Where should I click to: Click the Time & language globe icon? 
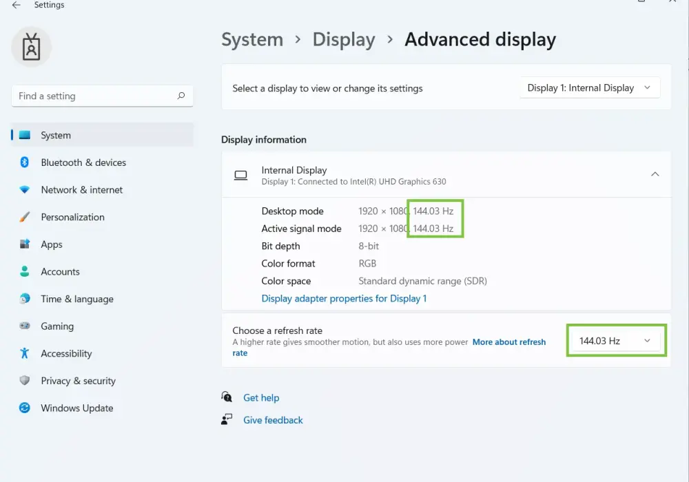point(25,299)
